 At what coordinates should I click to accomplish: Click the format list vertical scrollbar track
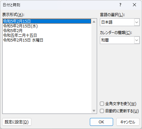tap(94, 66)
